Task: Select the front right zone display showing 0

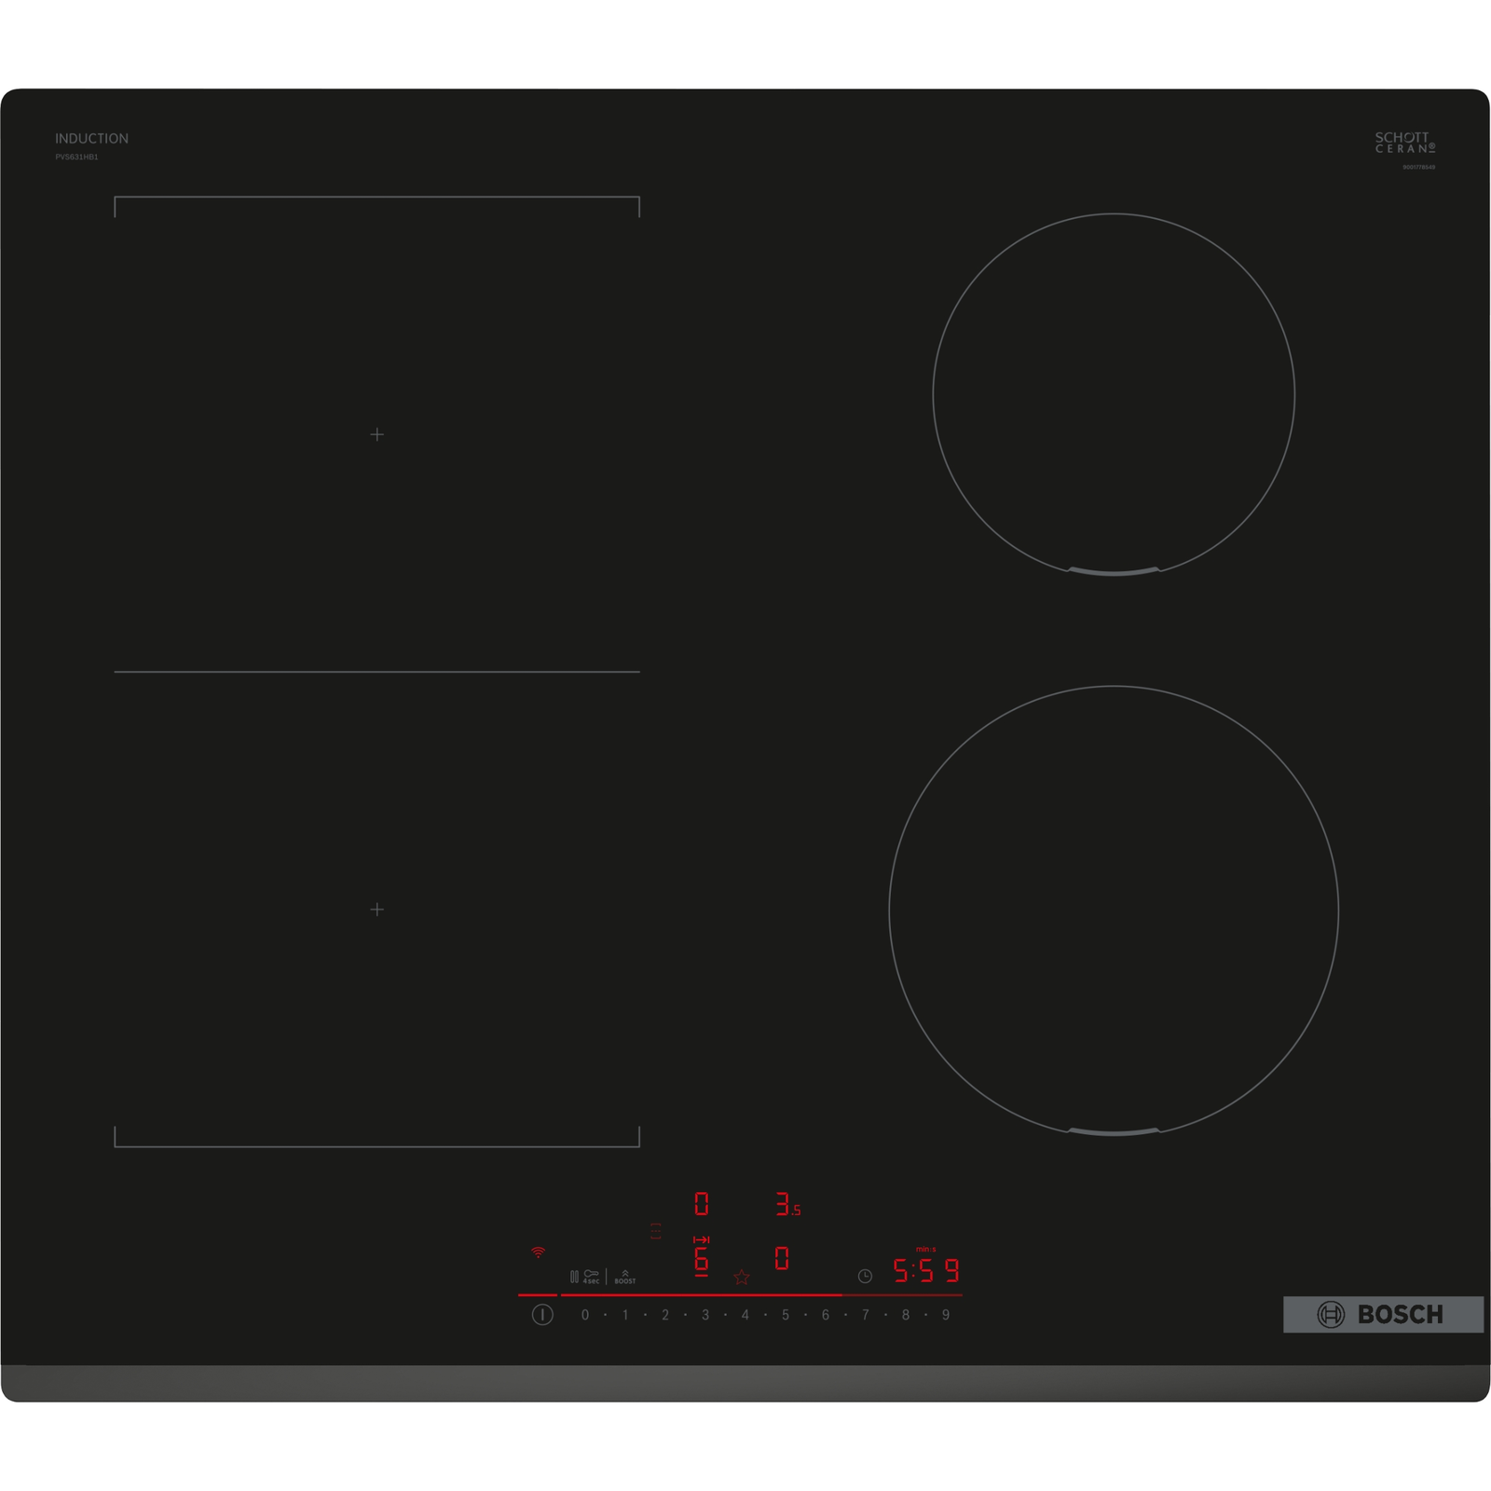Action: coord(782,1259)
